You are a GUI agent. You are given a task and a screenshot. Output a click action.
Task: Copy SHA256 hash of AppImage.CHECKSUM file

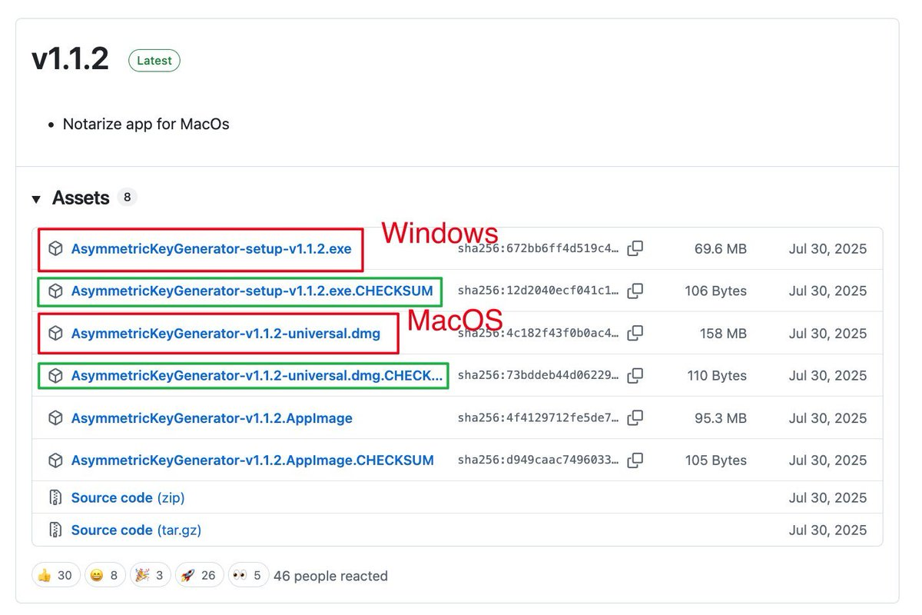635,460
